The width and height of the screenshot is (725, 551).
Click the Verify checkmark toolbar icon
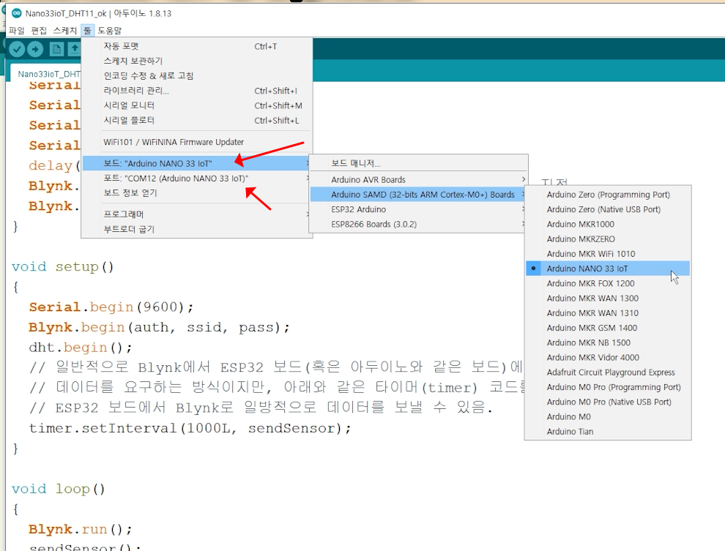click(x=17, y=49)
